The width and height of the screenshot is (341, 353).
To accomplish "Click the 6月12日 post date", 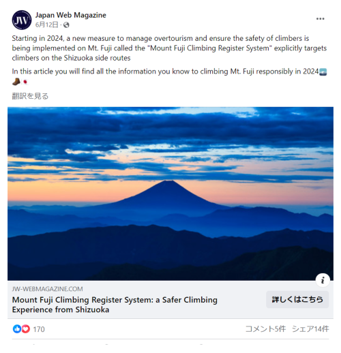I will tap(47, 25).
